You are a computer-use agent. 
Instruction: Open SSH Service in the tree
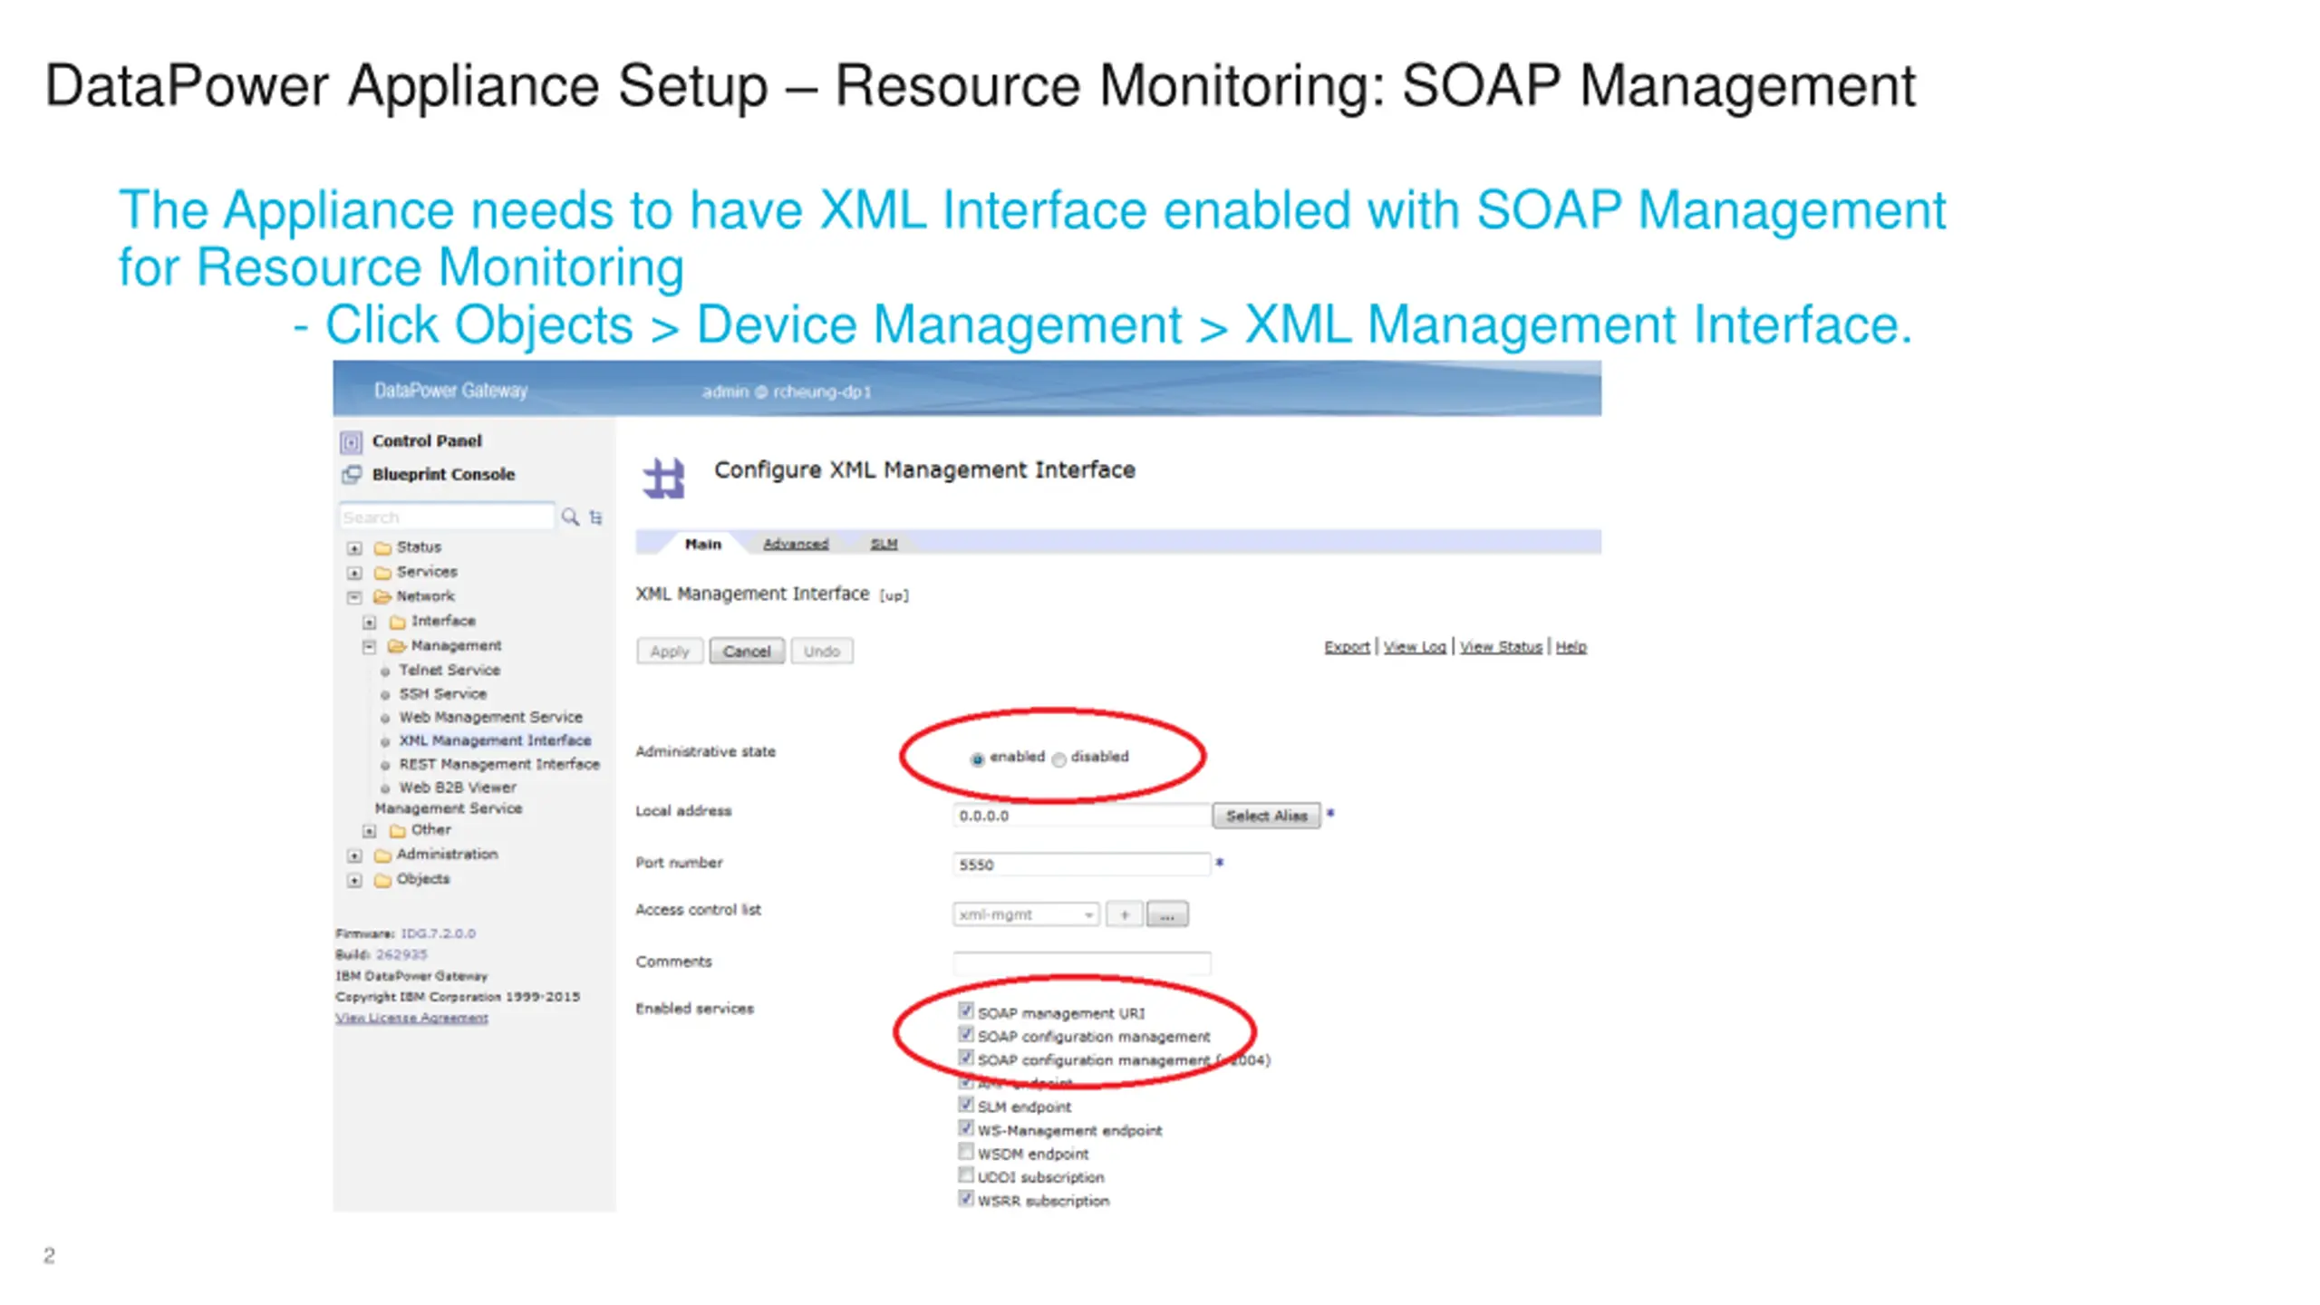pyautogui.click(x=443, y=693)
